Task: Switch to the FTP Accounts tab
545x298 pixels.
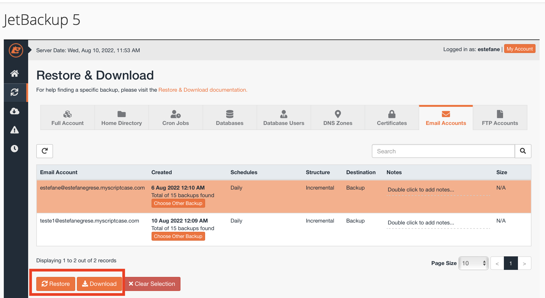Action: tap(500, 118)
